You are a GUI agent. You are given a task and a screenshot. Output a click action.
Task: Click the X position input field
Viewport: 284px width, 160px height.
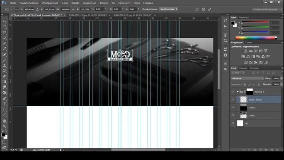(29, 9)
